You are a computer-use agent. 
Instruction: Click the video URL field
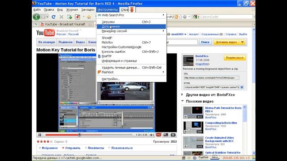(x=211, y=78)
